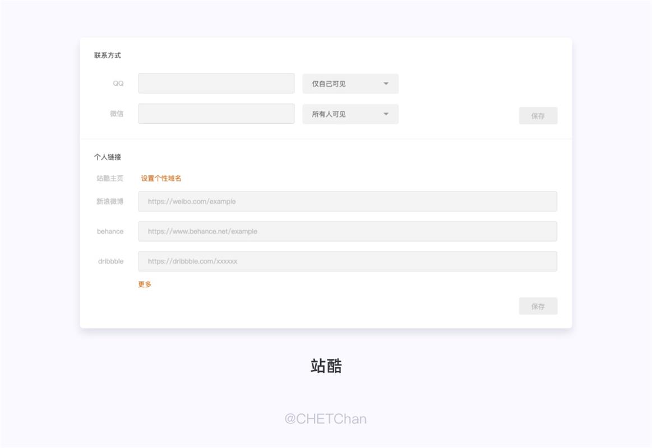Focus the dribbble URL field

[x=348, y=261]
